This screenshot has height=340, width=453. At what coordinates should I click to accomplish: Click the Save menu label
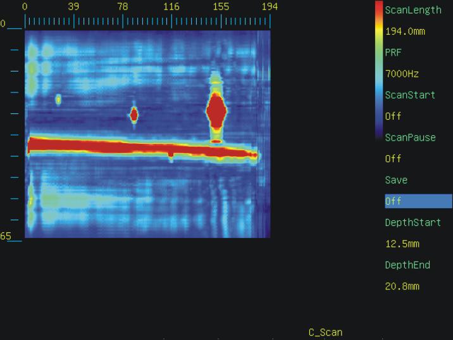click(x=396, y=180)
